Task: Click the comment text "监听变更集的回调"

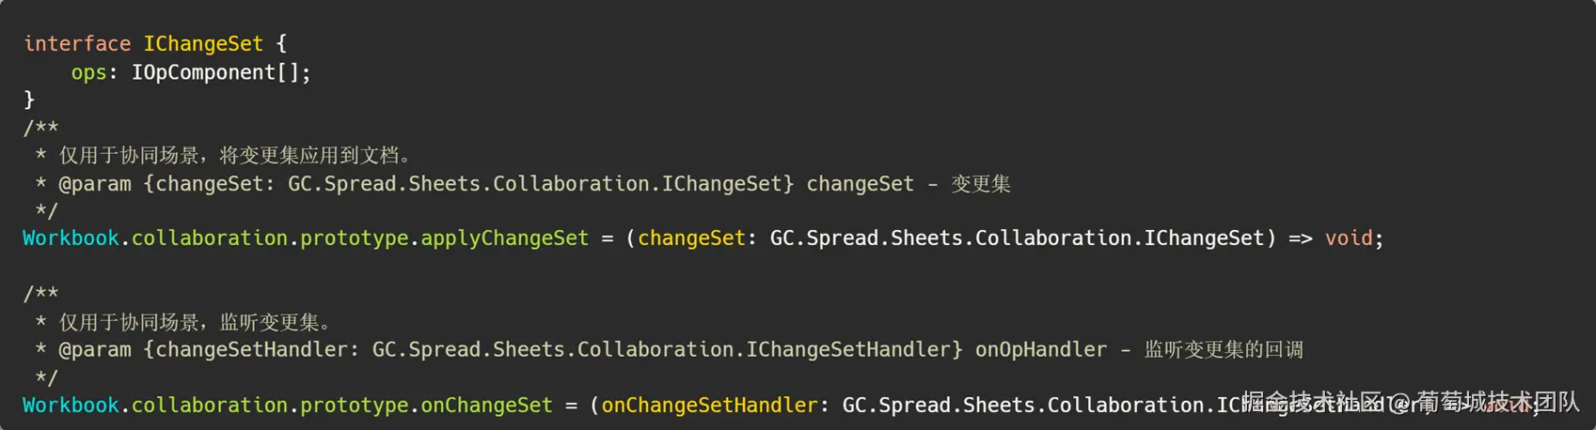Action: (x=1224, y=350)
